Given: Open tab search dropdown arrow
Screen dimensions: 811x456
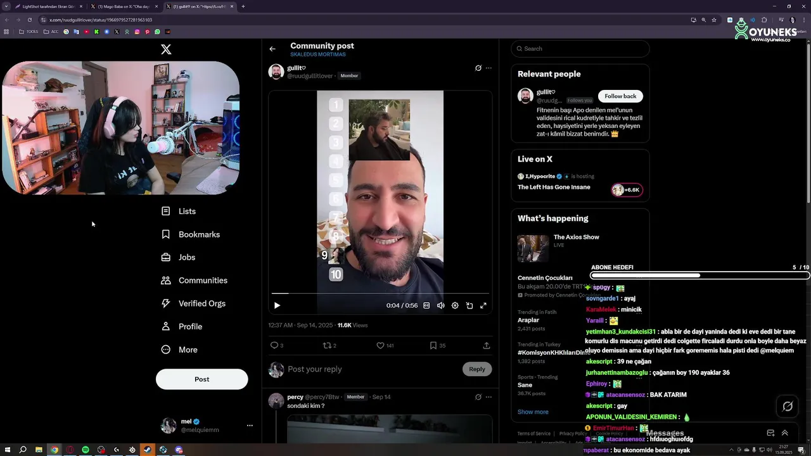Looking at the screenshot, I should (6, 6).
